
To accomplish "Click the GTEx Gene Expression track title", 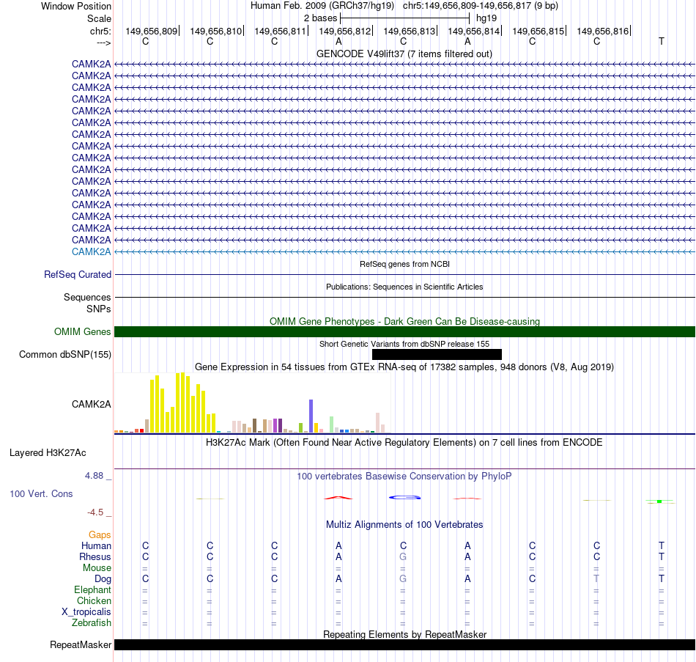I will [404, 367].
